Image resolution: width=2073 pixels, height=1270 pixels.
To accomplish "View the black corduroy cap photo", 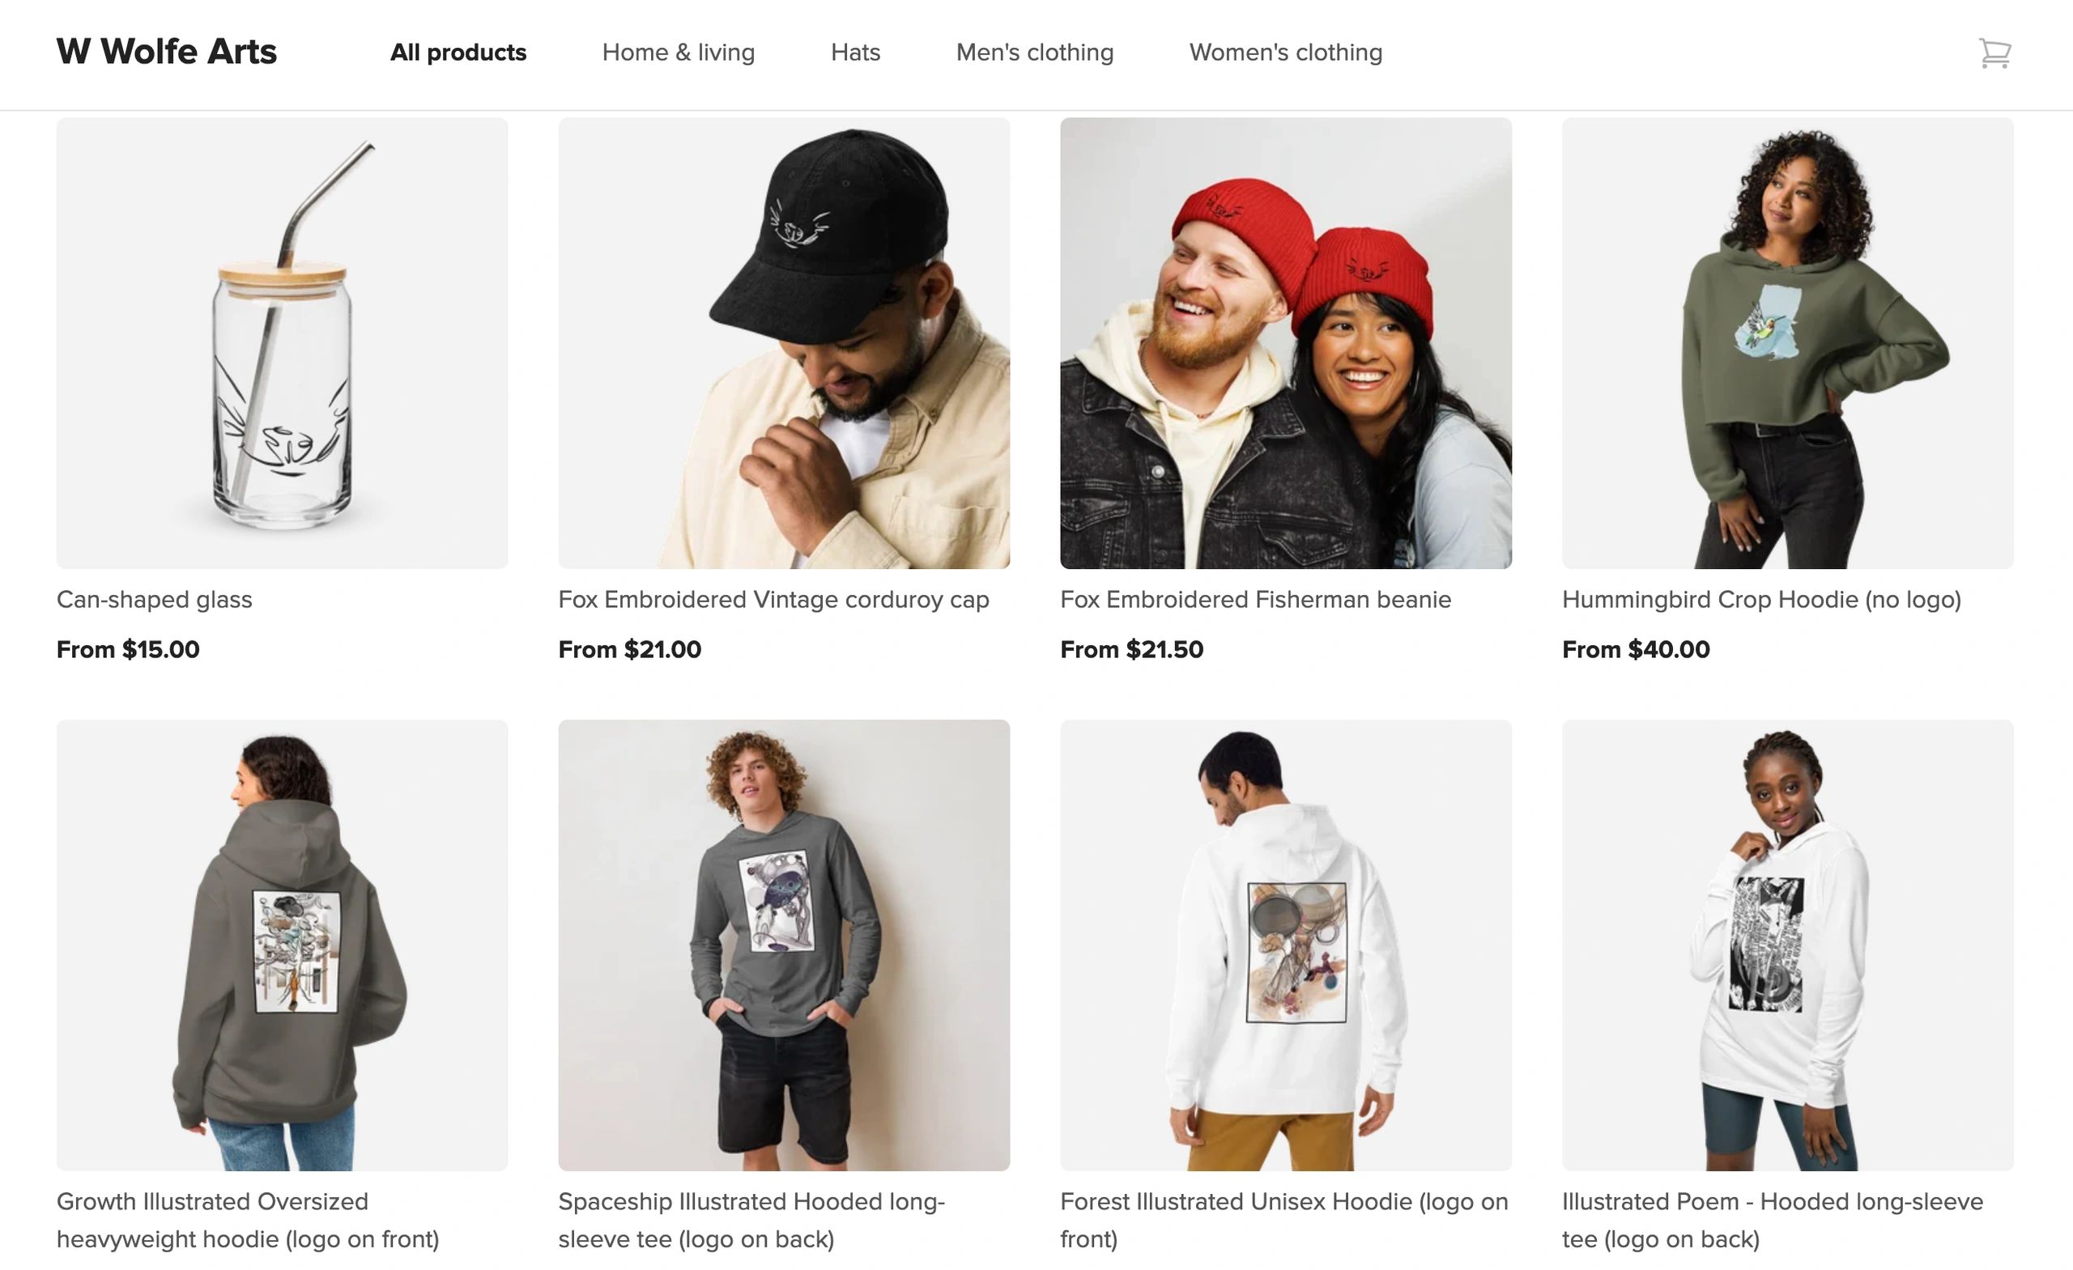I will pyautogui.click(x=783, y=343).
